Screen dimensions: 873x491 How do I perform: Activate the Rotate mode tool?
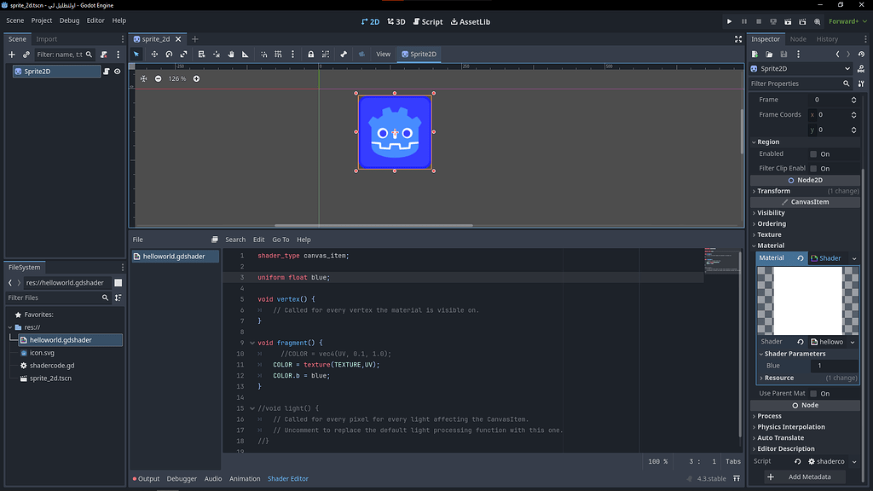pyautogui.click(x=169, y=53)
